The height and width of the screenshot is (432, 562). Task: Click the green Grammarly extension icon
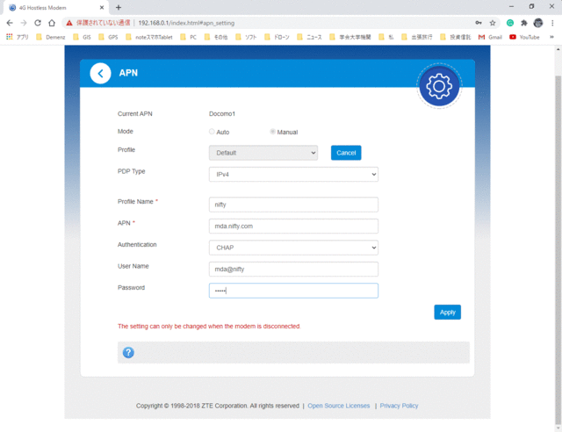[x=510, y=23]
